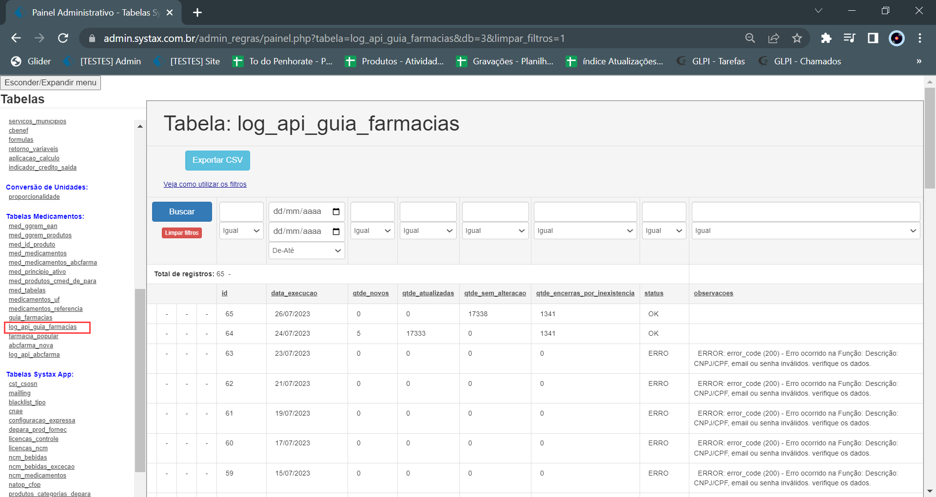
Task: Click the observacoes filter input field
Action: 806,211
